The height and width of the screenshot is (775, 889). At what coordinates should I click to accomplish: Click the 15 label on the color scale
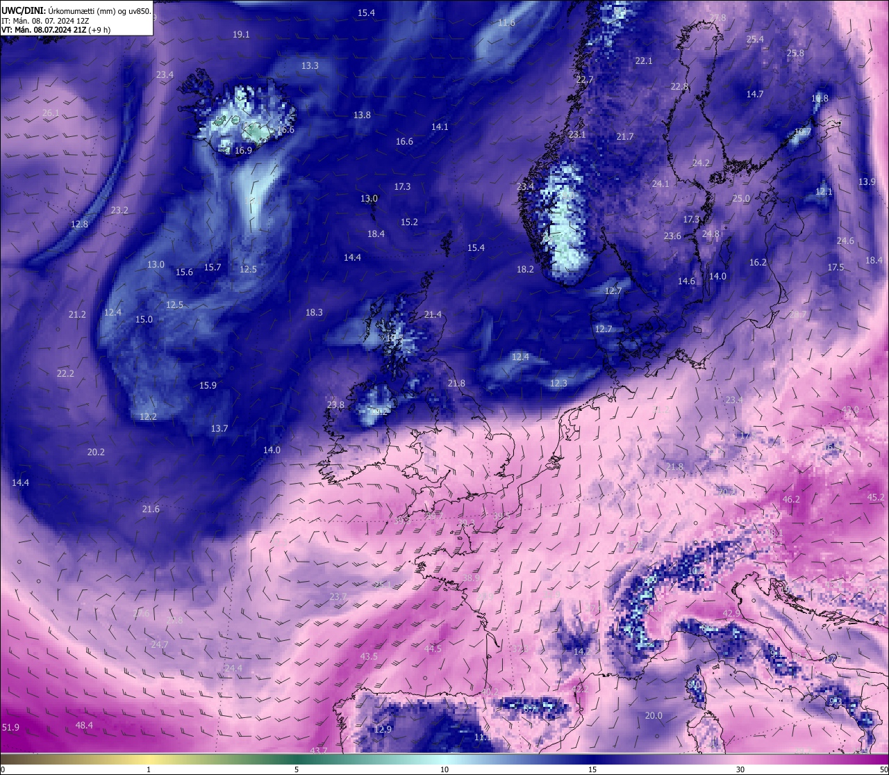(592, 769)
